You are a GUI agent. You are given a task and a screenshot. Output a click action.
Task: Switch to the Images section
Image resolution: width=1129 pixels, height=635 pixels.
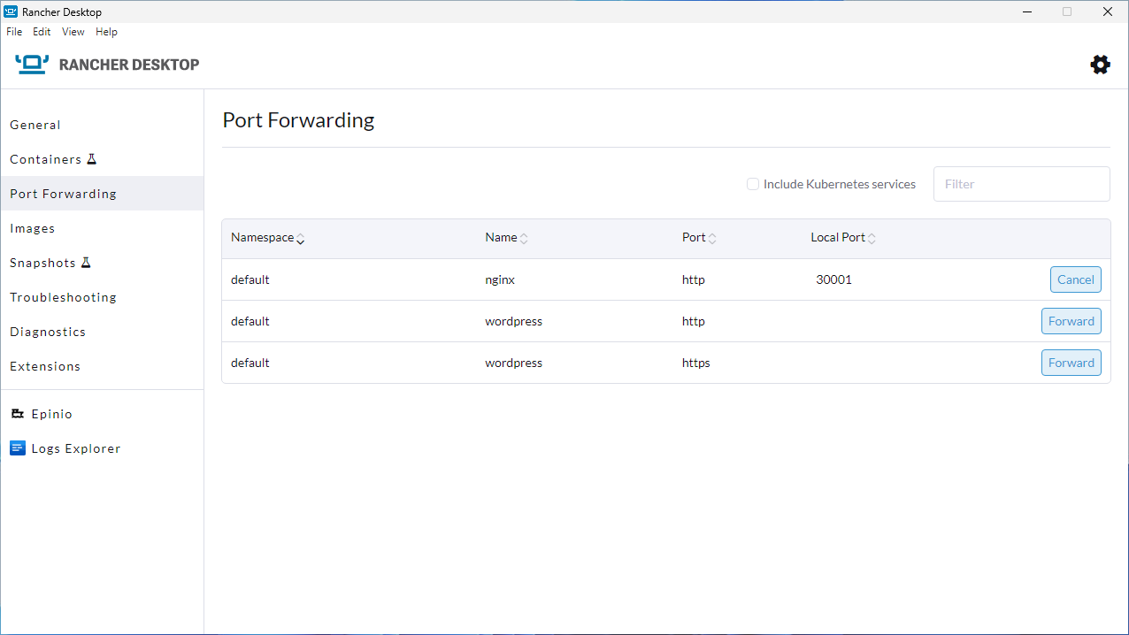[x=33, y=227]
